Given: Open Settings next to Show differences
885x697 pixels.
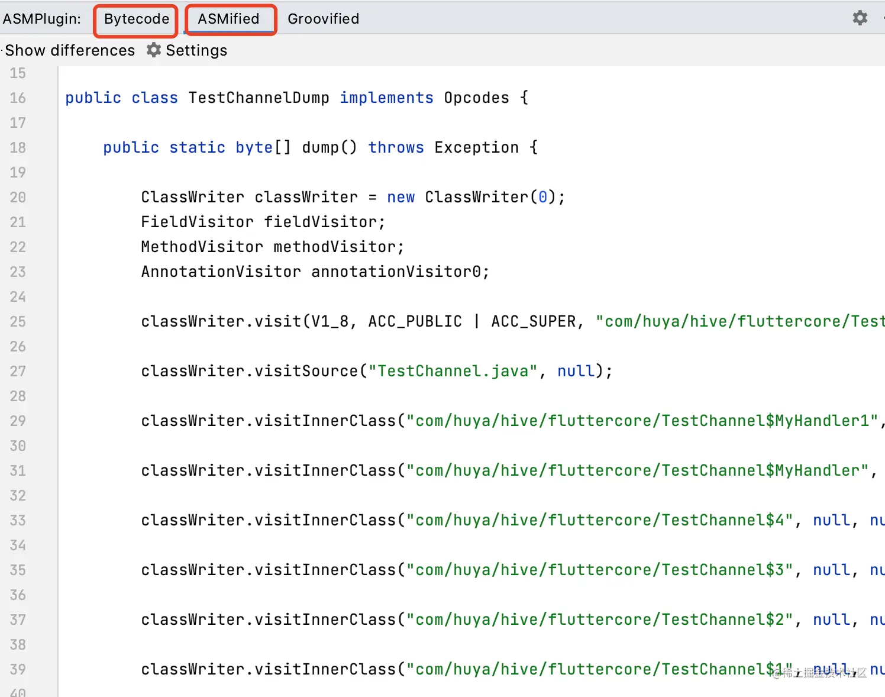Looking at the screenshot, I should click(x=187, y=50).
